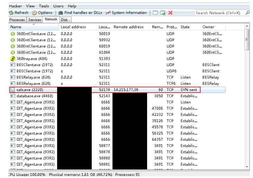
Task: Click the find window toolbar icon
Action: pyautogui.click(x=155, y=12)
